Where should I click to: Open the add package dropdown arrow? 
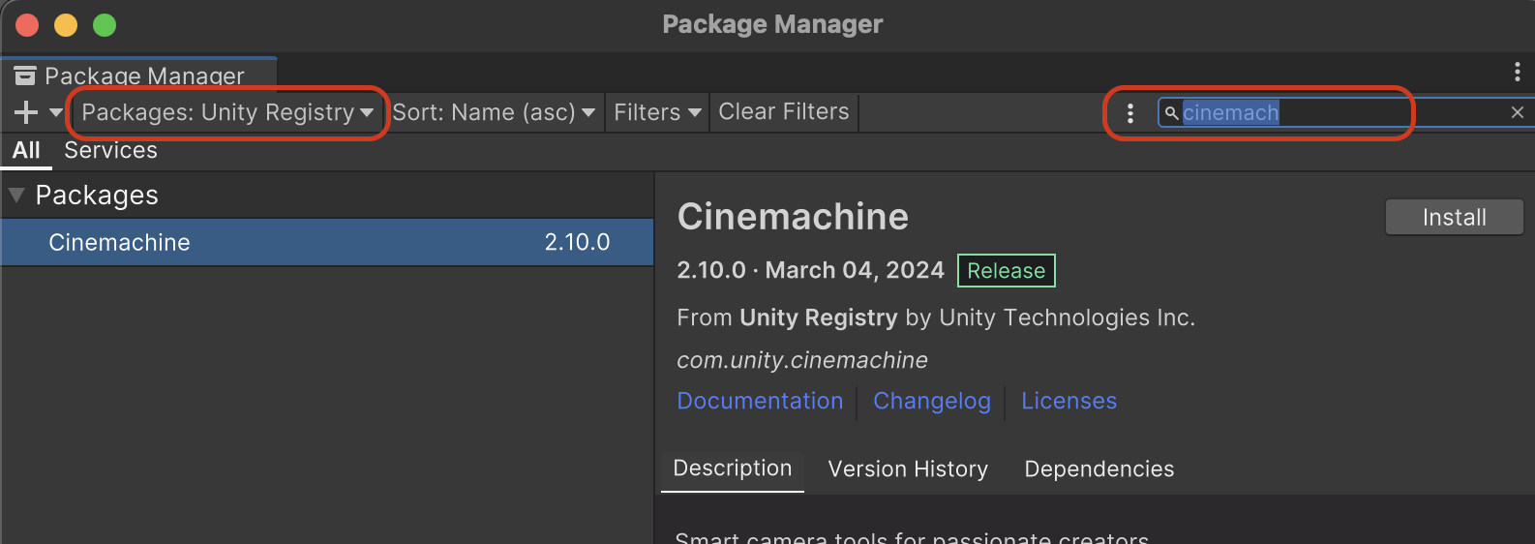[55, 112]
